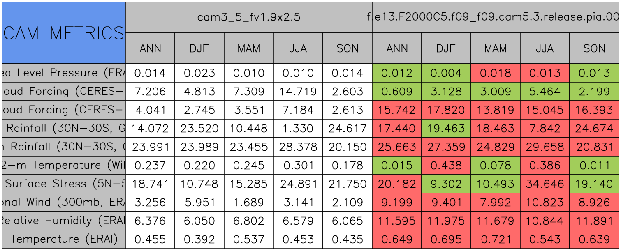Click the red cell with value 34.646

[545, 184]
